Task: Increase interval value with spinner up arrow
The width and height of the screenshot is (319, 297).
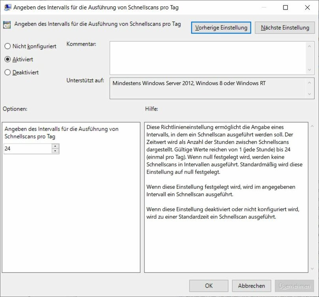Action: point(55,146)
